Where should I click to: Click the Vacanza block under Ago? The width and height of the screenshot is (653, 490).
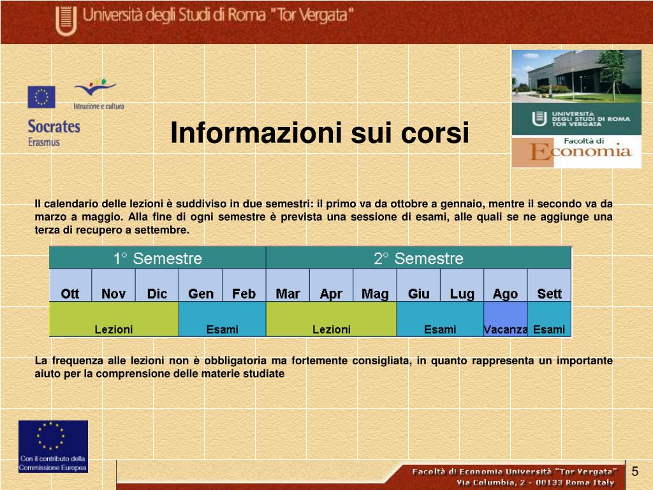click(506, 319)
